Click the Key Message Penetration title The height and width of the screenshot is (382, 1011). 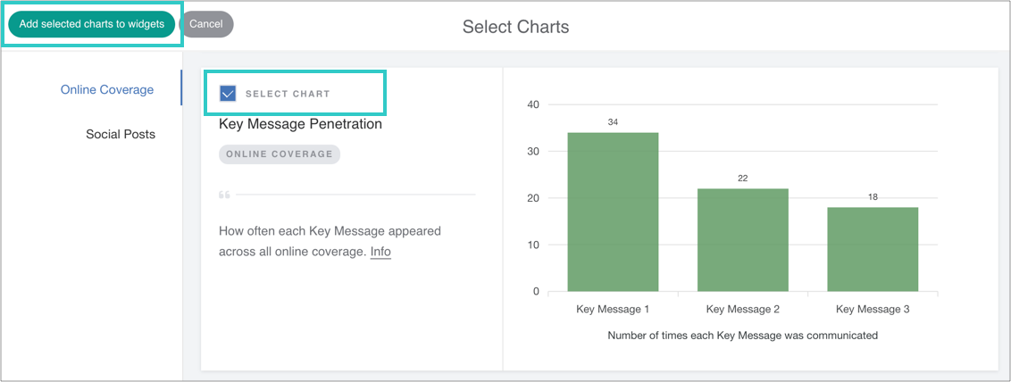pyautogui.click(x=300, y=124)
